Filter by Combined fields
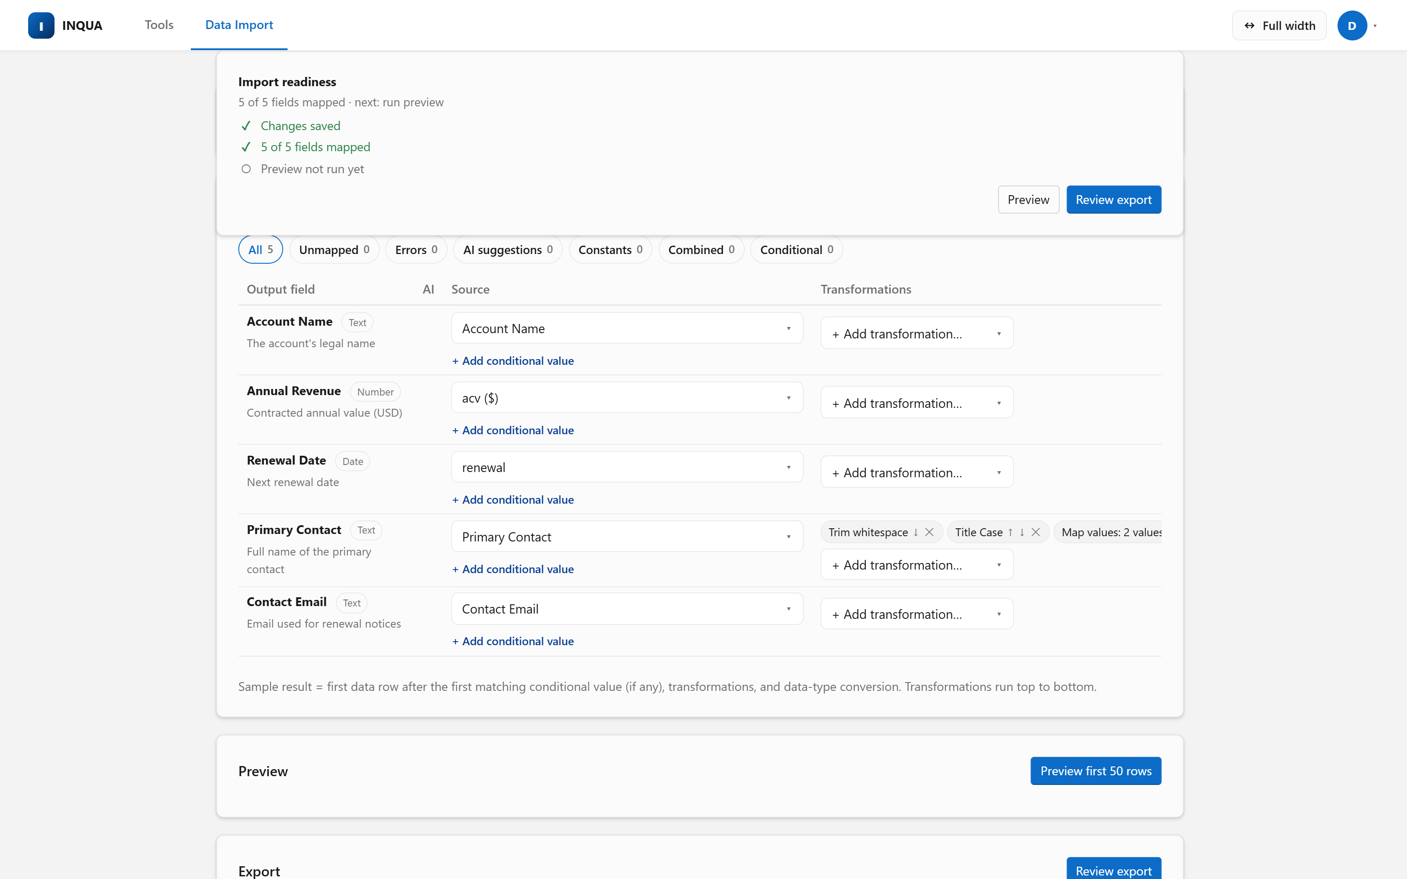 click(701, 249)
